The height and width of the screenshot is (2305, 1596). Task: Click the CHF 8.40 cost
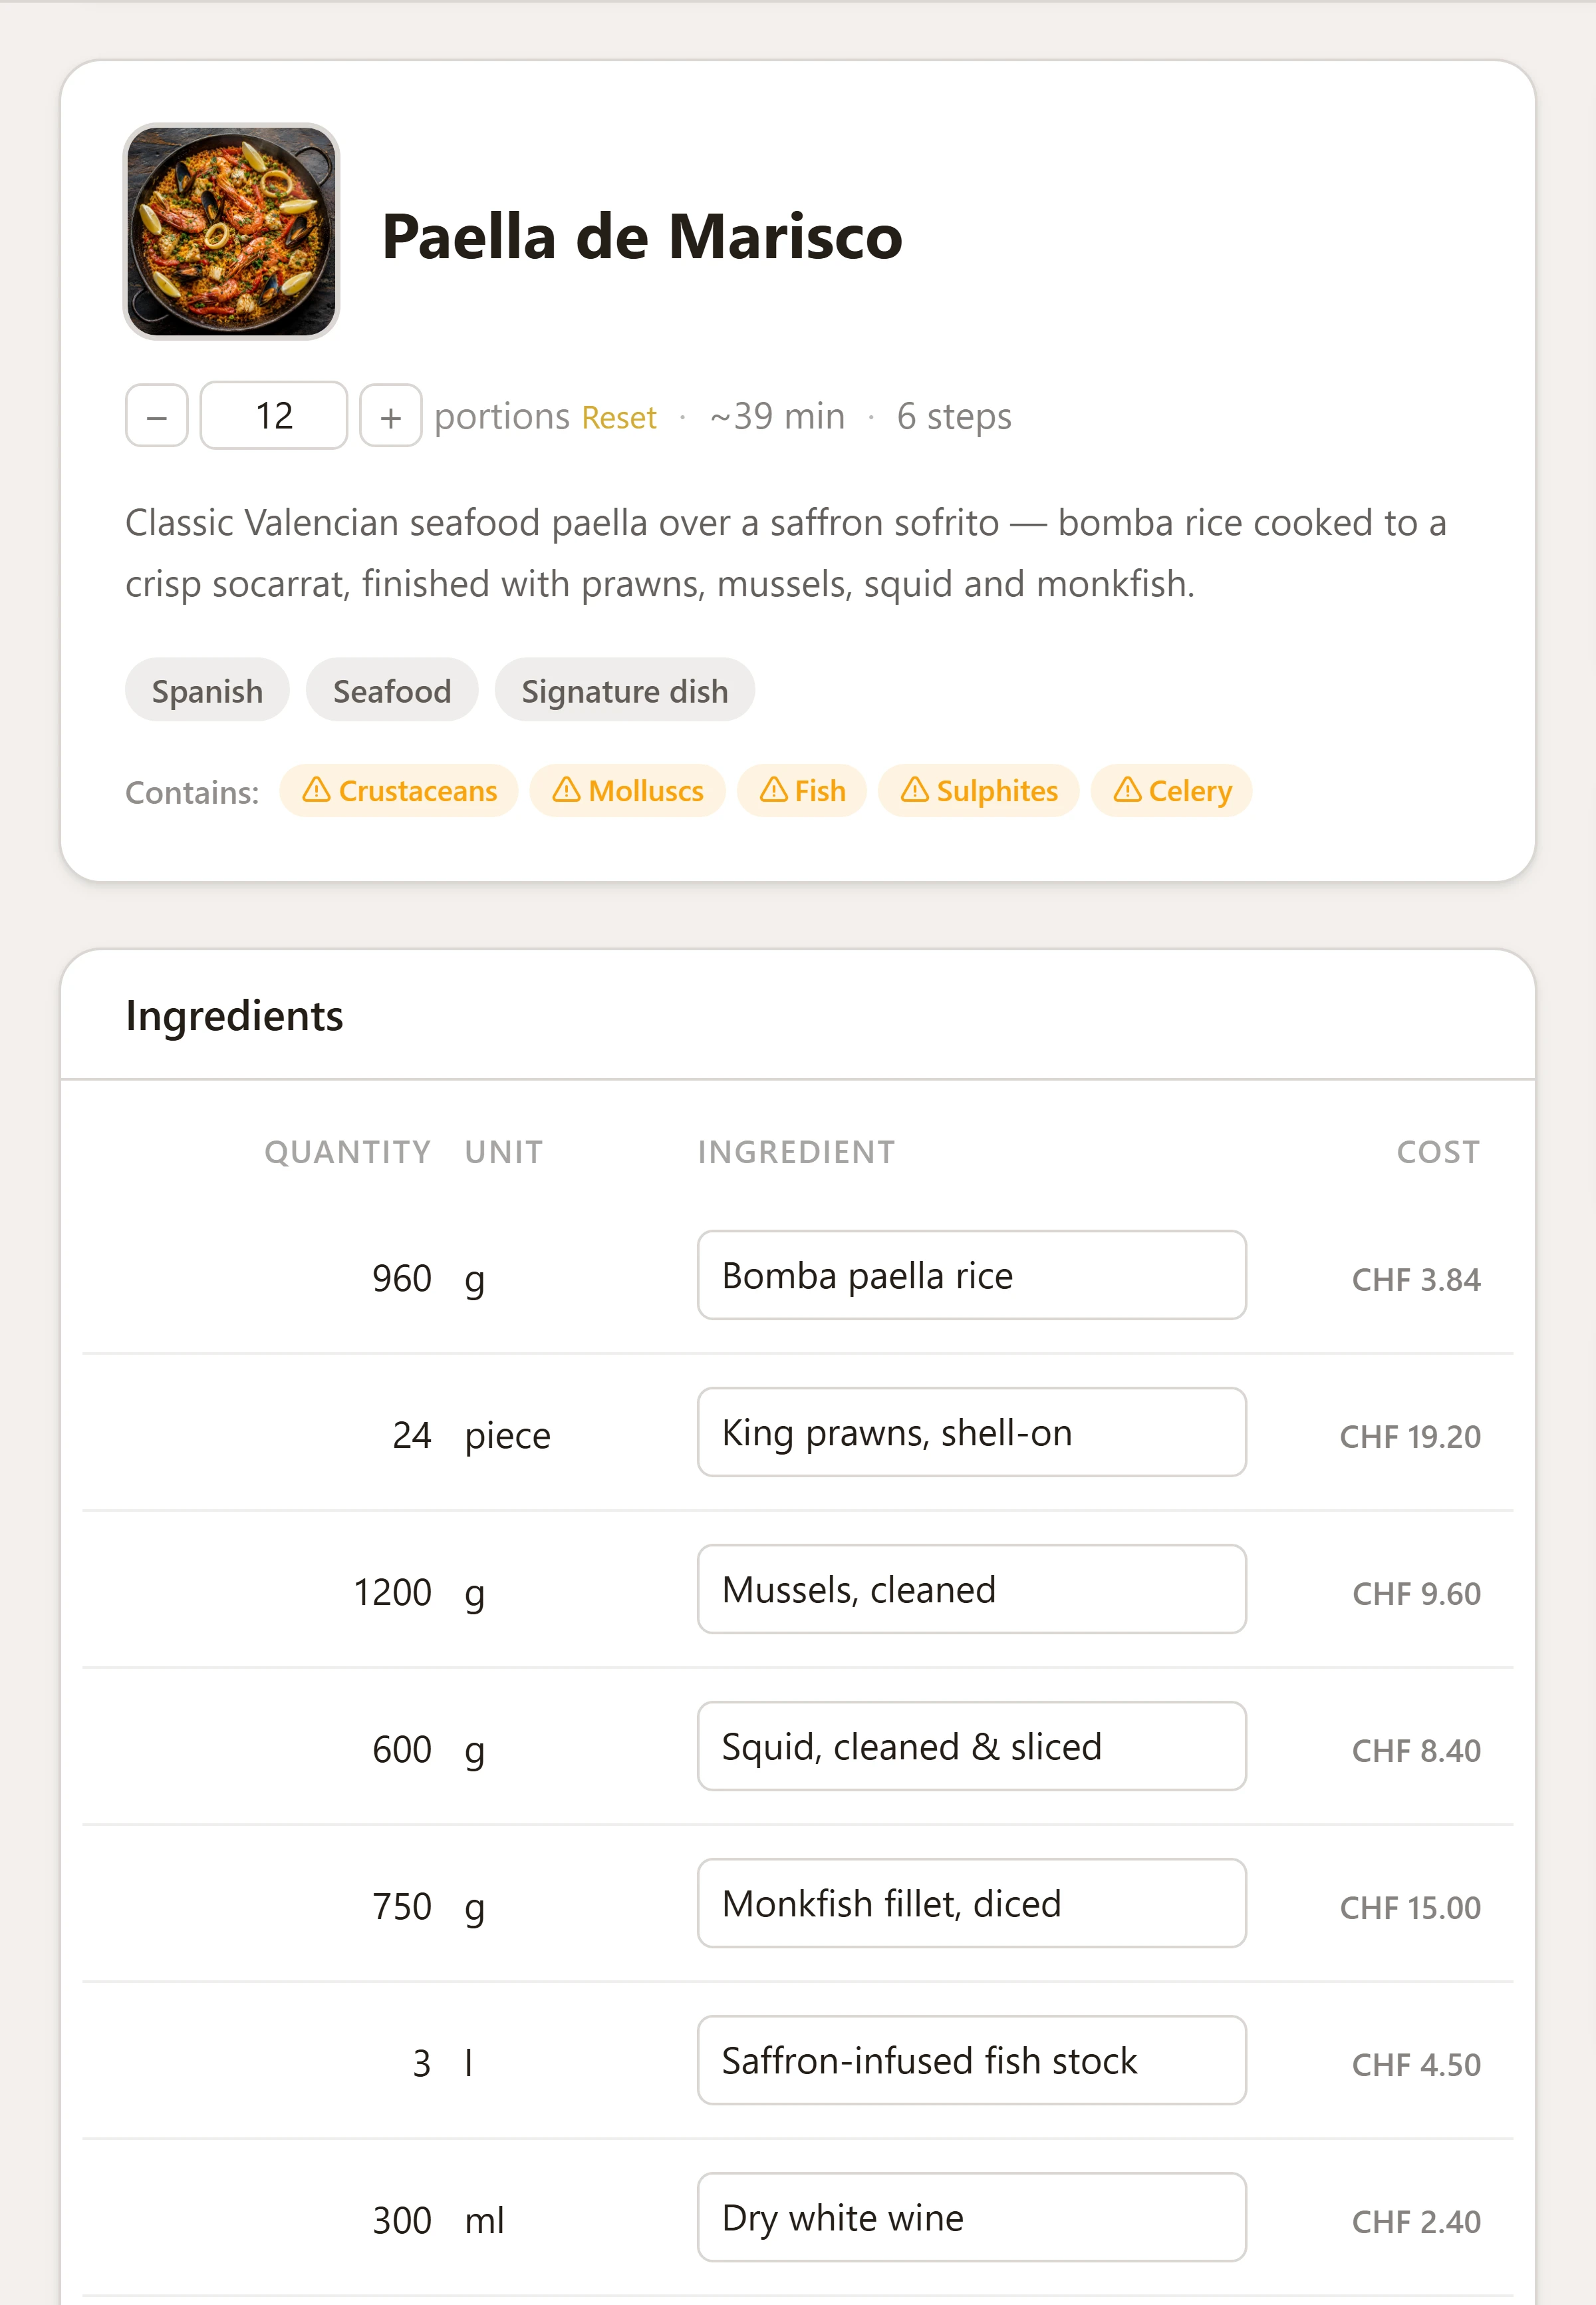[1416, 1751]
